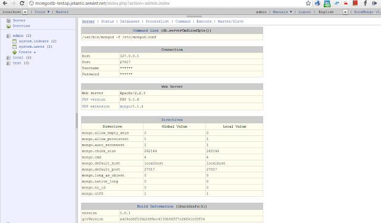Click the test database icon

point(8,63)
